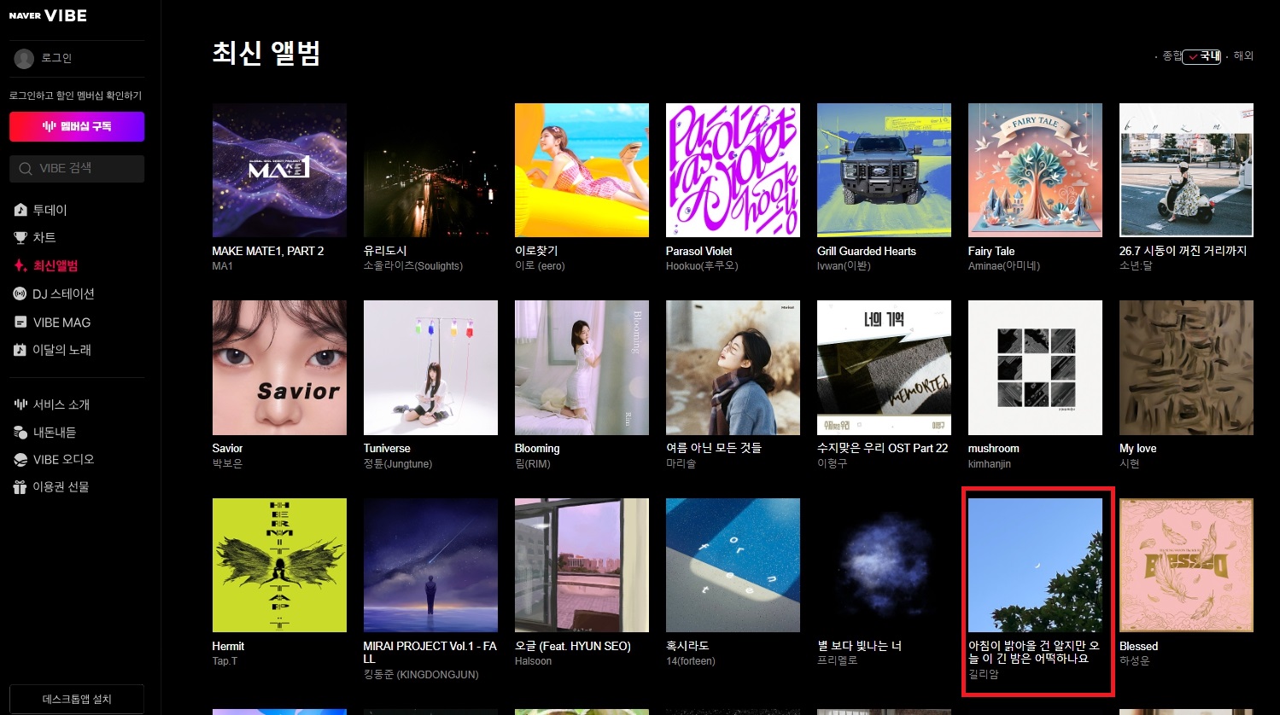Open VIBE MAG section
This screenshot has height=715, width=1280.
point(61,323)
